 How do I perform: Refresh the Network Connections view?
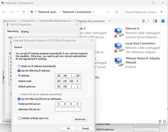117,12
